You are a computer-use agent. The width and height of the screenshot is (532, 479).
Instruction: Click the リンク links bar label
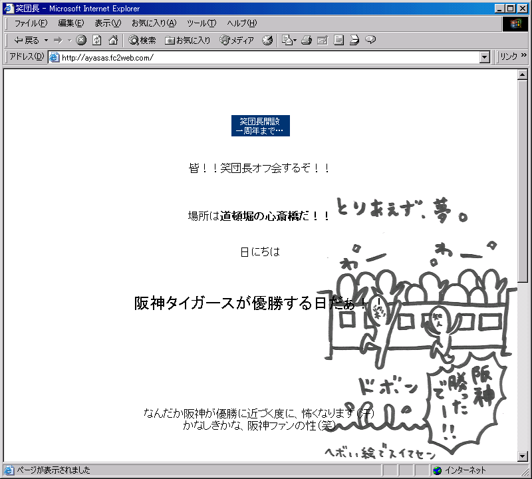click(x=509, y=57)
